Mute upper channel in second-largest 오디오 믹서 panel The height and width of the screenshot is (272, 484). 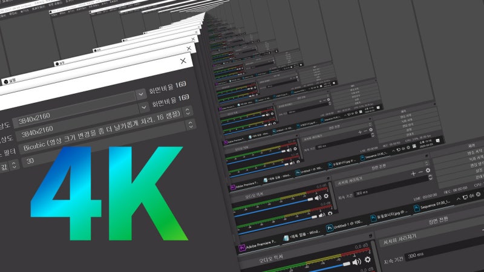(x=318, y=198)
